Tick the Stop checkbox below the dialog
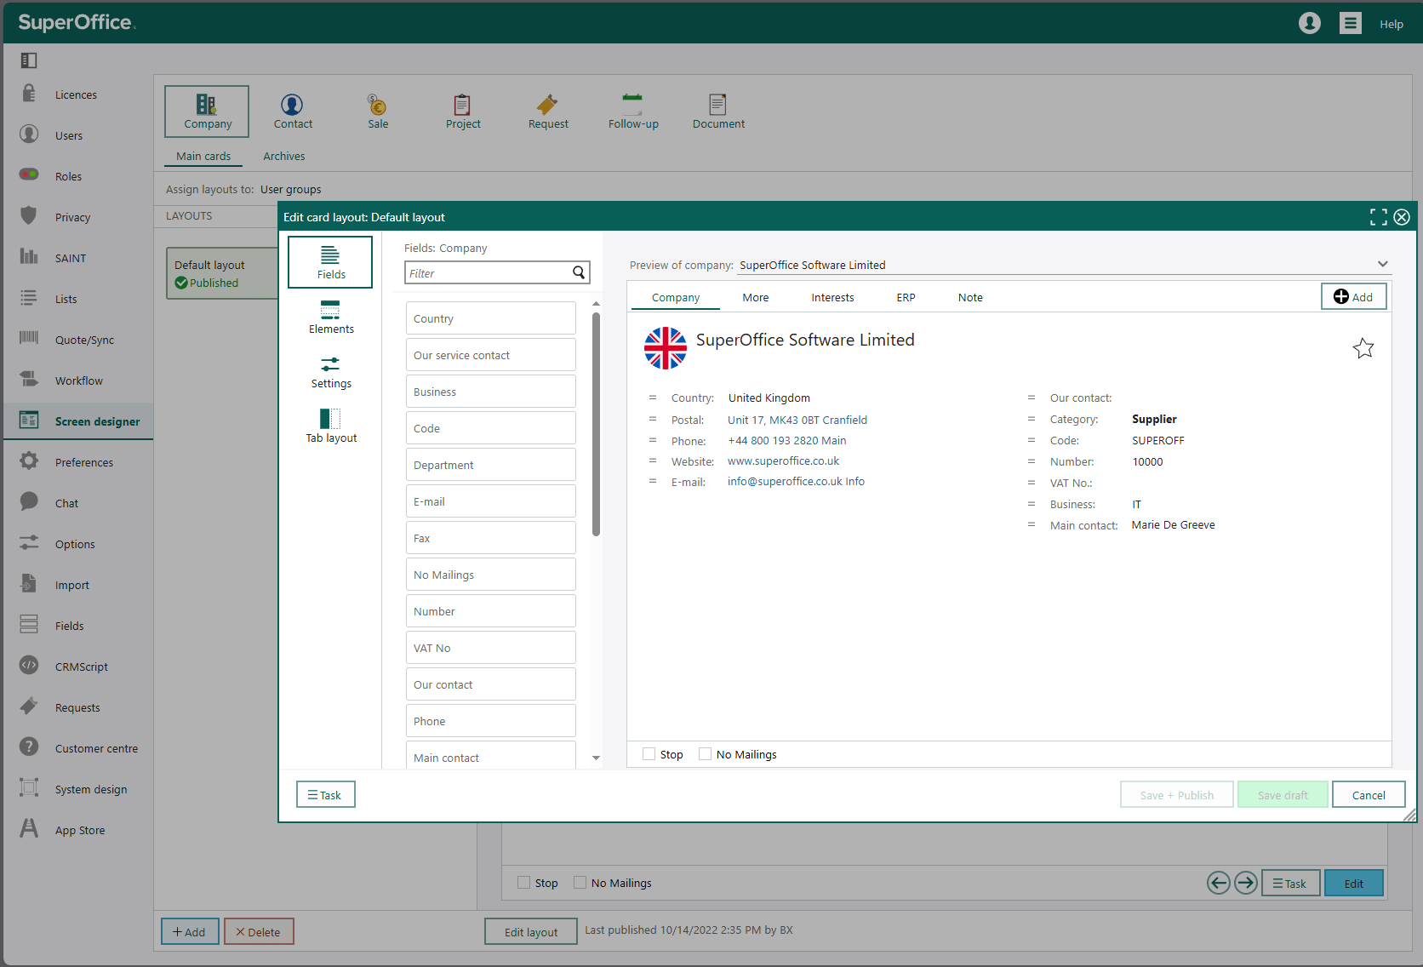The image size is (1423, 967). tap(524, 883)
